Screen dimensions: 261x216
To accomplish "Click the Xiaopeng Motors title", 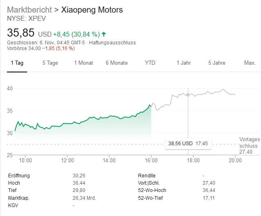I will click(92, 10).
